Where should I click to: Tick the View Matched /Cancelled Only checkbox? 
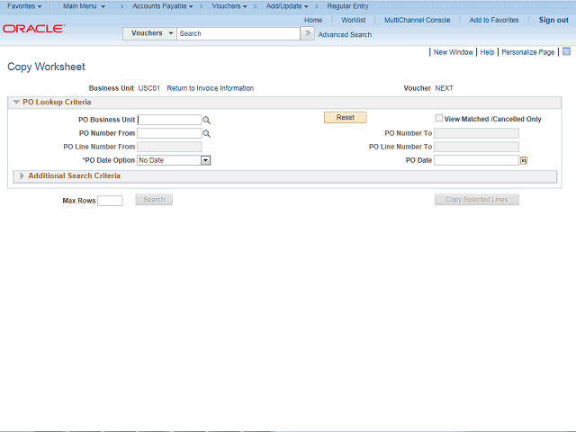[438, 118]
